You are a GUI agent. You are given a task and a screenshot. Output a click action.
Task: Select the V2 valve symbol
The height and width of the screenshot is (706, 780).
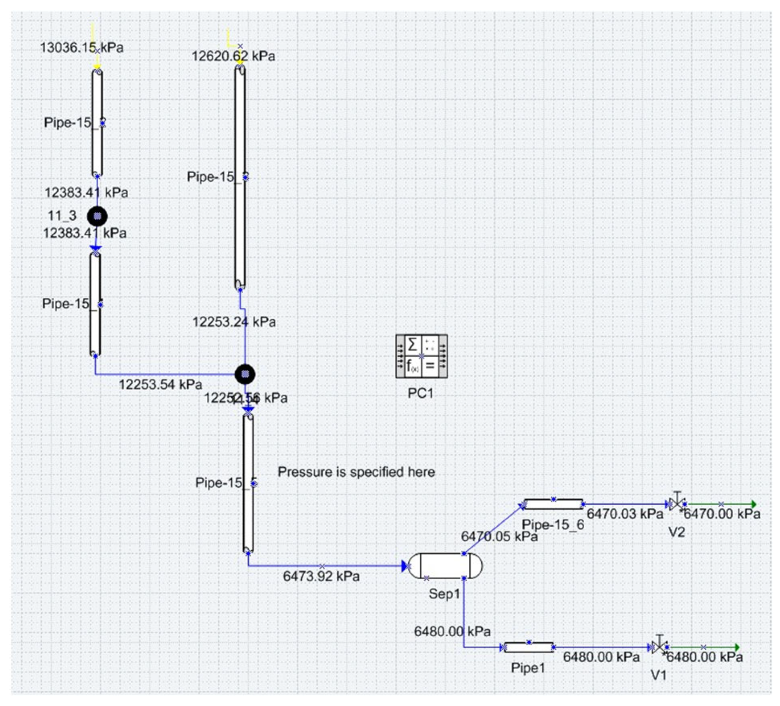tap(676, 504)
